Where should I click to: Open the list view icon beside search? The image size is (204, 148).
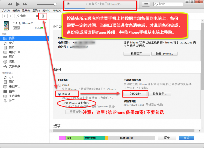point(146,4)
